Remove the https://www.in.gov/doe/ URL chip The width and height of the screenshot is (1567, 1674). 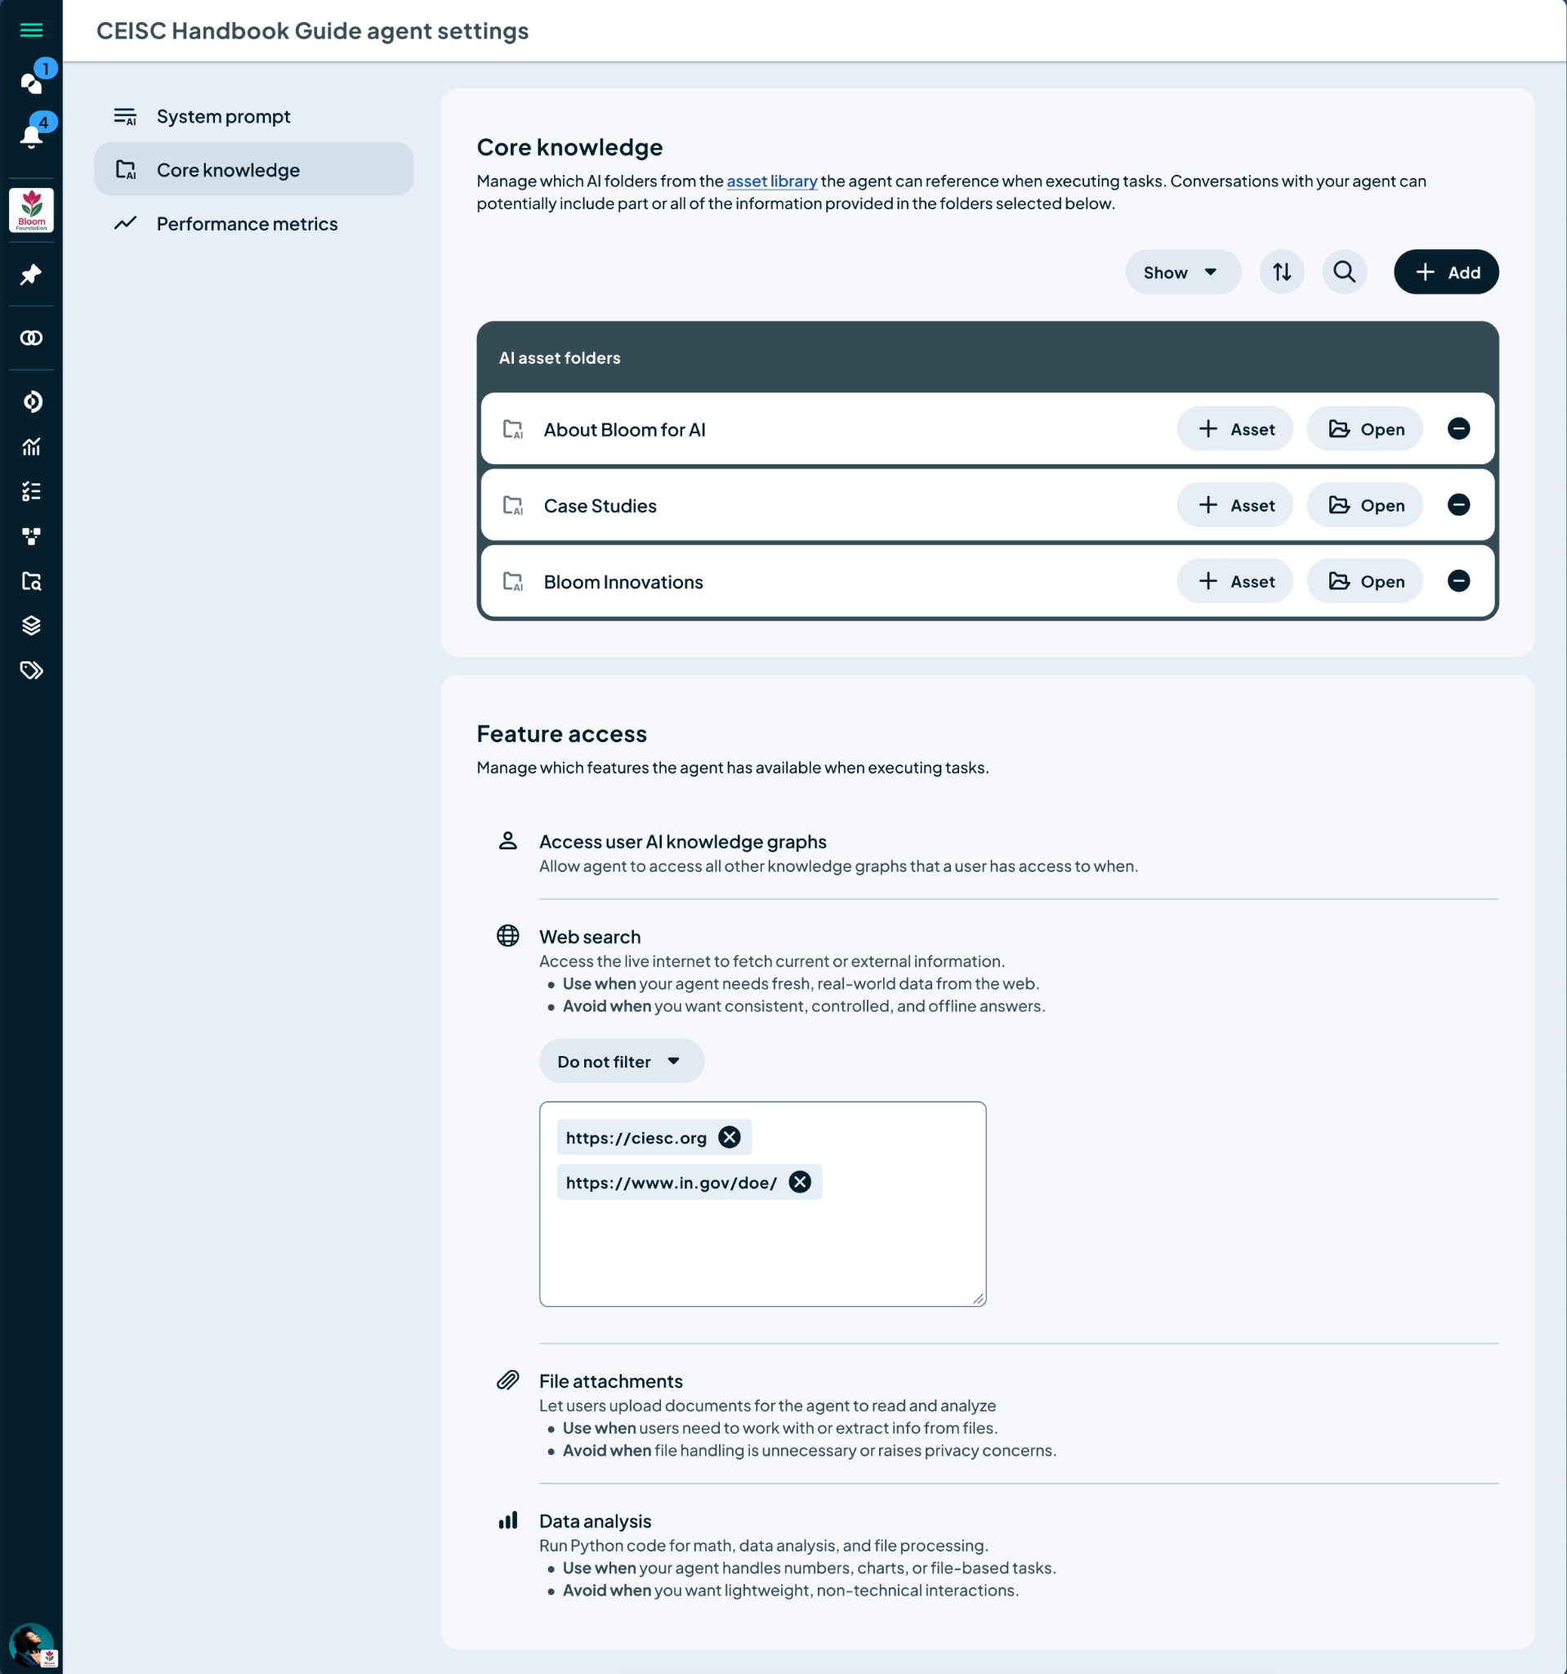pos(800,1181)
